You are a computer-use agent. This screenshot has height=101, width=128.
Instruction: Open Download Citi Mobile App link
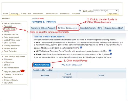[13, 75]
